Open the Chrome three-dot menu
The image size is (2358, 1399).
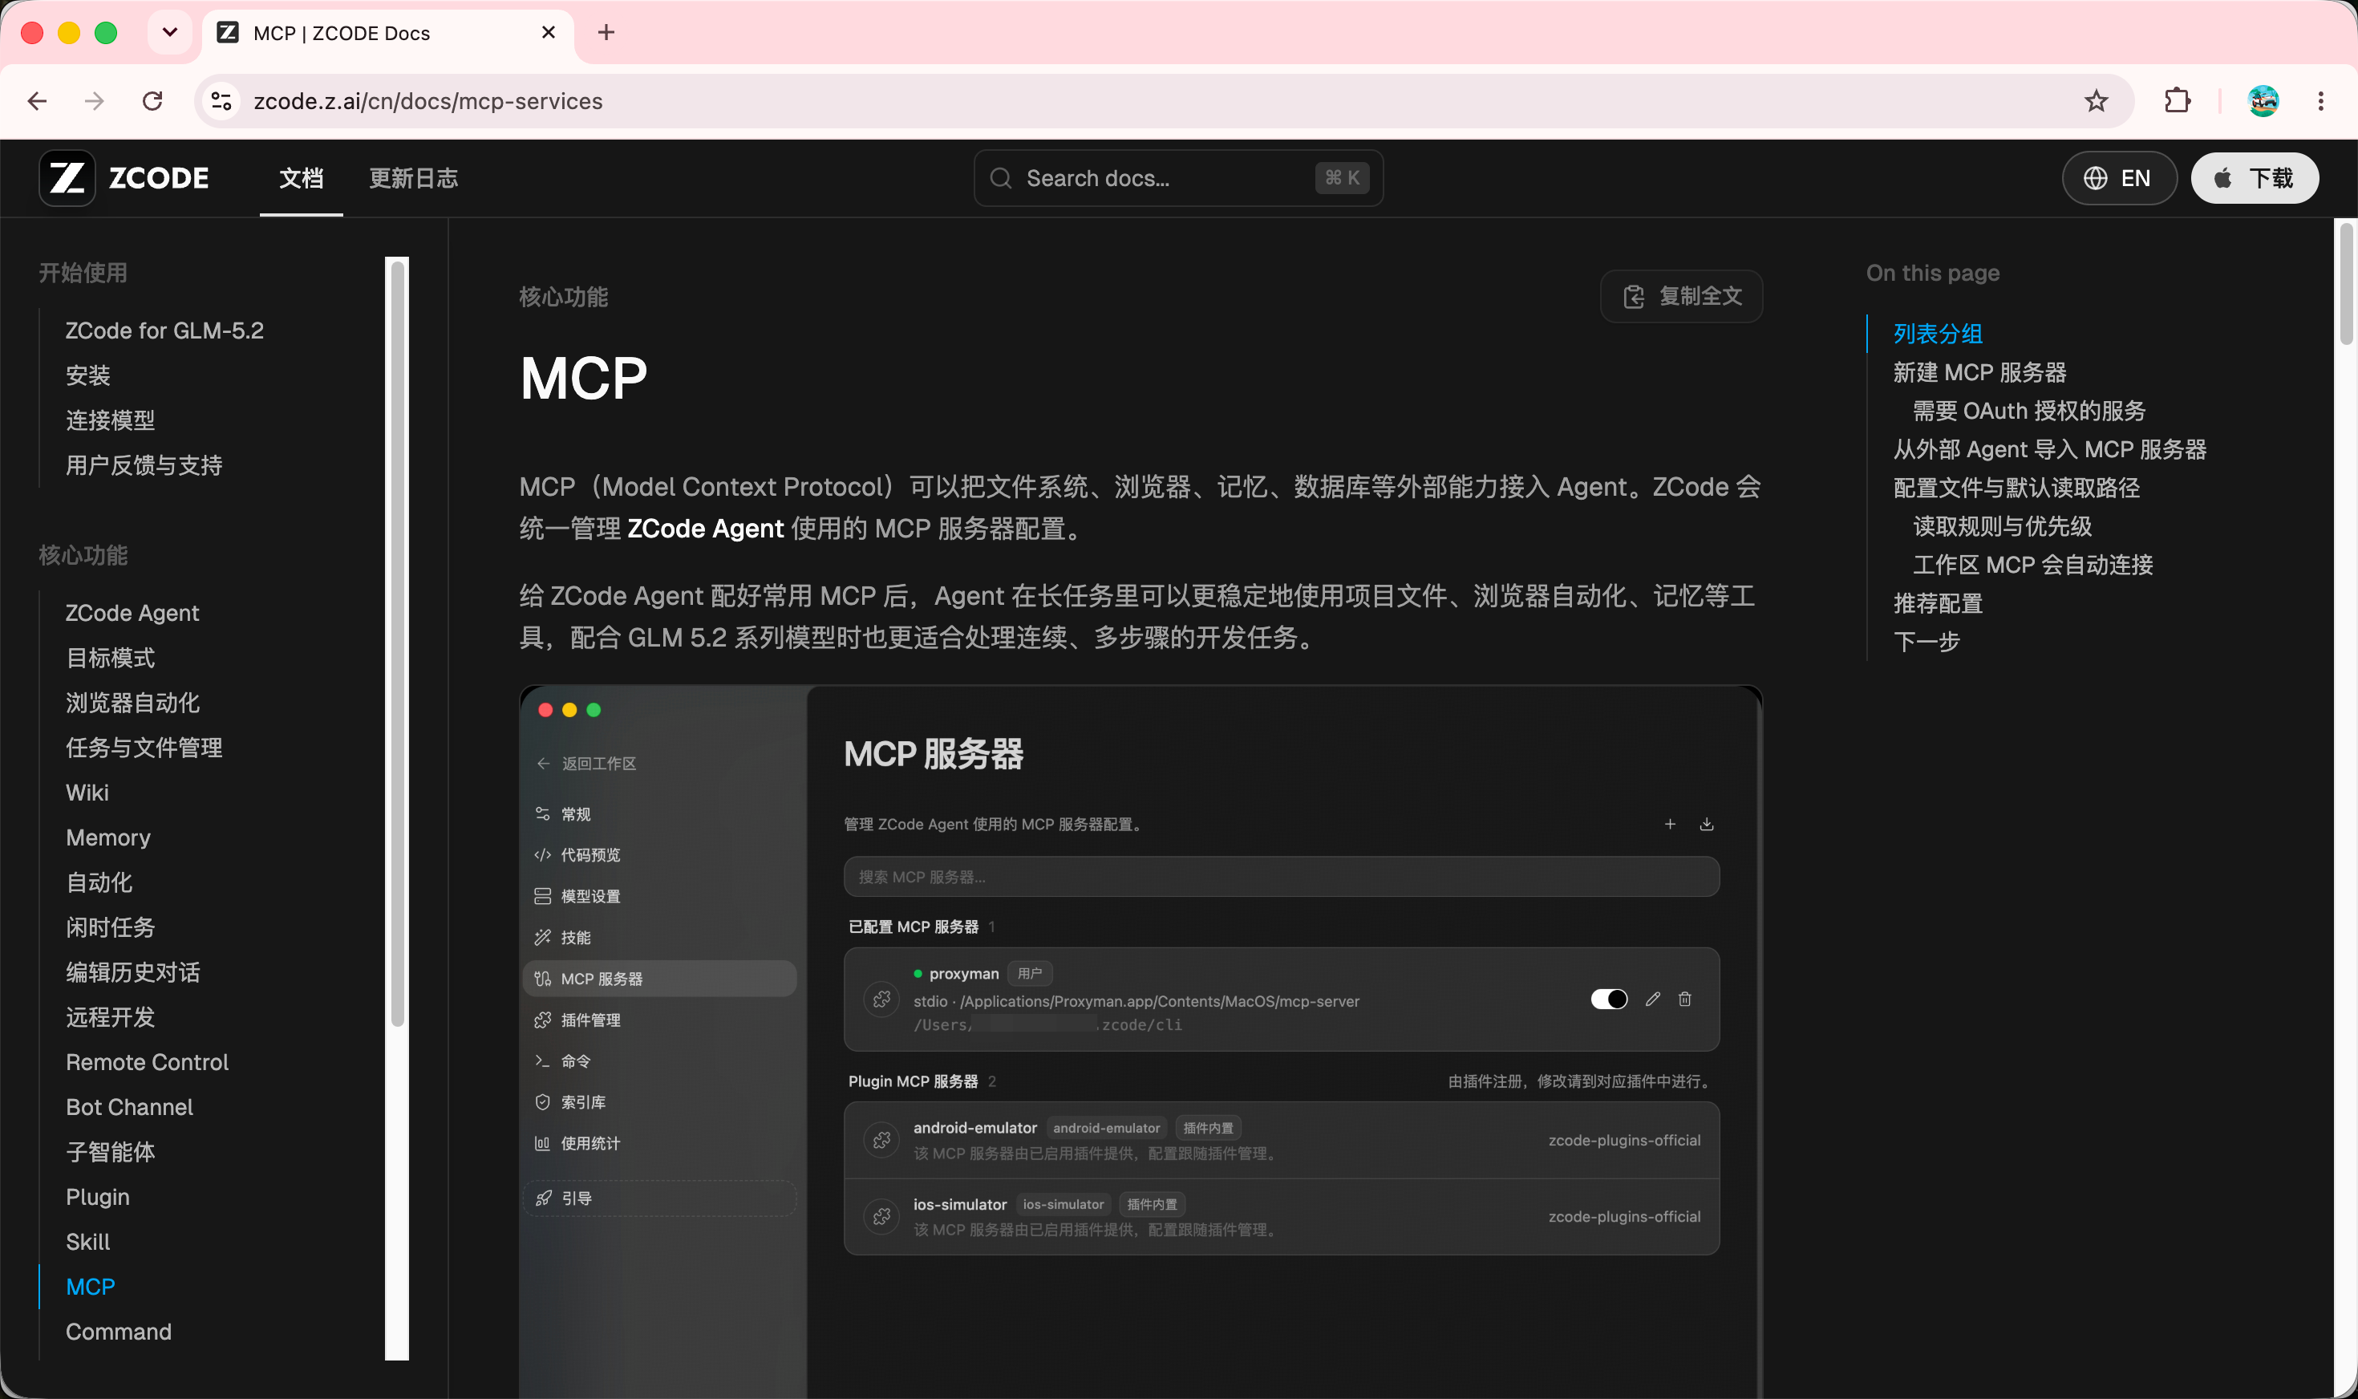click(2320, 101)
